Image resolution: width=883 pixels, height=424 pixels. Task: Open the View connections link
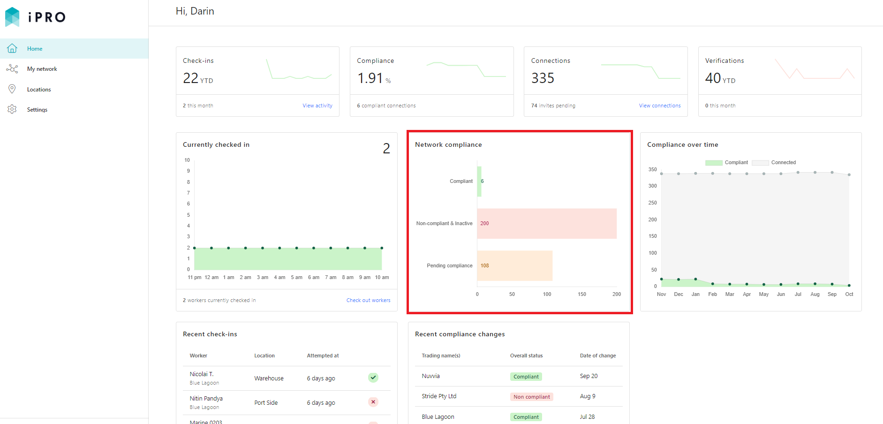660,106
